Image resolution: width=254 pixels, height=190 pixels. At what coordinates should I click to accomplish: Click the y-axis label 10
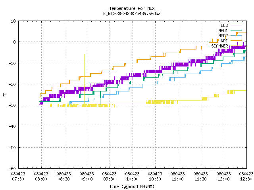click(x=13, y=21)
